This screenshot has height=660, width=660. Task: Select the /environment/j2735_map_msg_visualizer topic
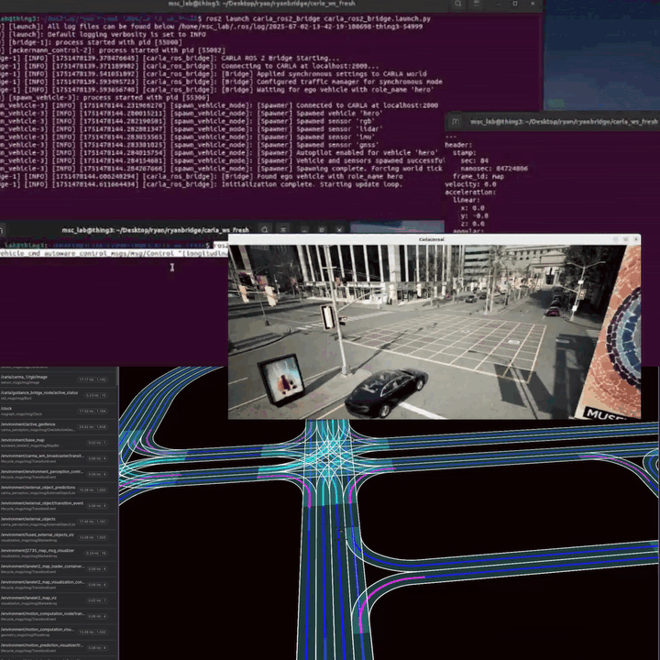tap(59, 553)
